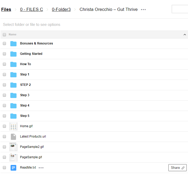188x174 pixels.
Task: Click the ReadMe.txt file name
Action: tap(28, 167)
